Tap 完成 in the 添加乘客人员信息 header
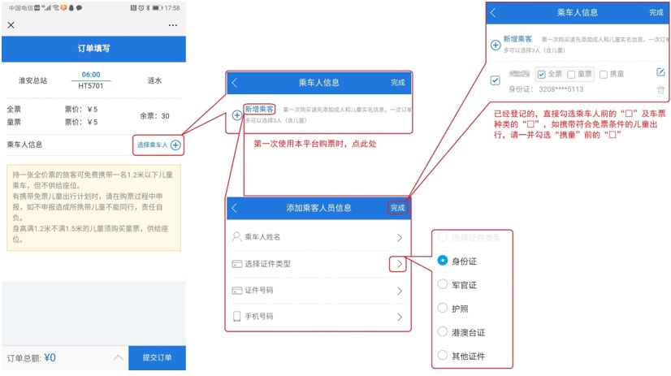This screenshot has height=376, width=671. tap(397, 208)
